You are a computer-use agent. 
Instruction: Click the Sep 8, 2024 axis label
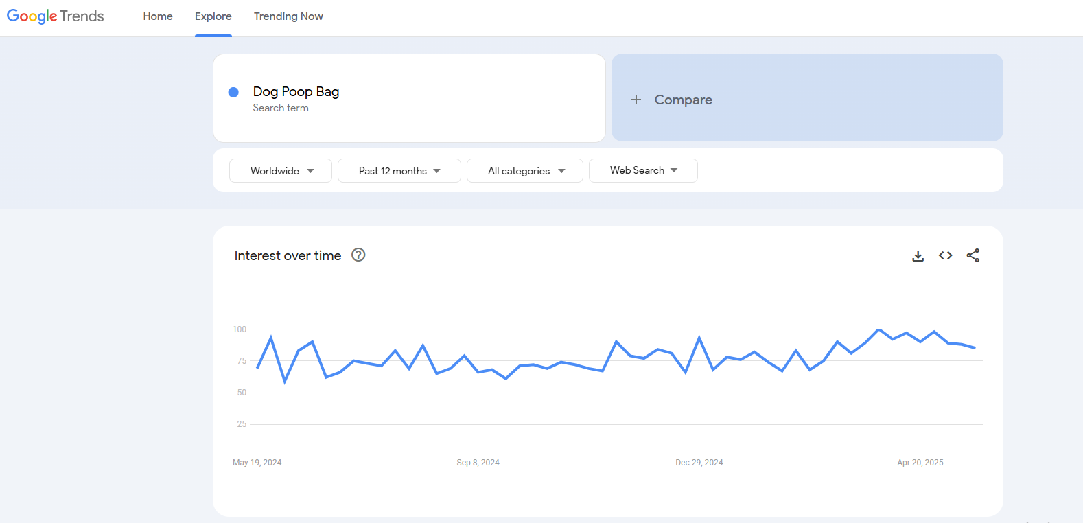[x=478, y=463]
